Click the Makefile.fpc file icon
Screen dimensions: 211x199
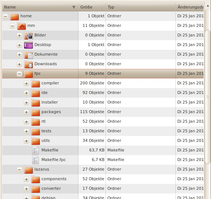36,160
